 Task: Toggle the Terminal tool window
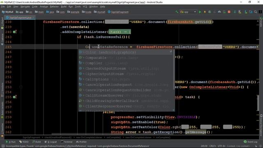pyautogui.click(x=67, y=142)
